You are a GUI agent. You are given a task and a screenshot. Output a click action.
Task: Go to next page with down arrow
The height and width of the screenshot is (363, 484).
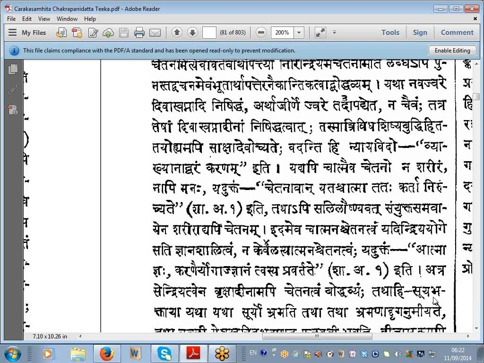[192, 33]
